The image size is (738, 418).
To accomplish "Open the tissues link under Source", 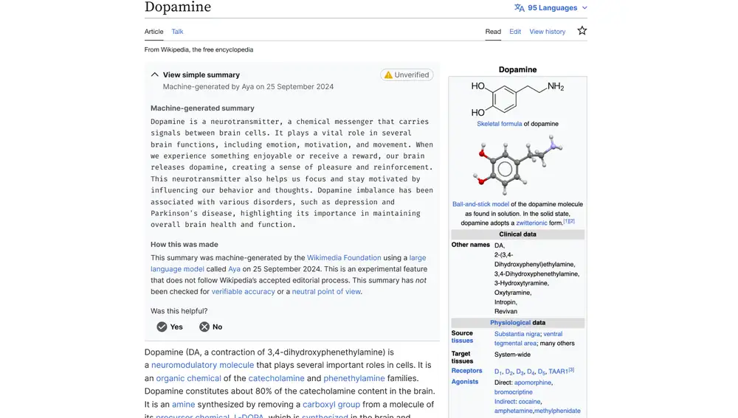I will 462,341.
